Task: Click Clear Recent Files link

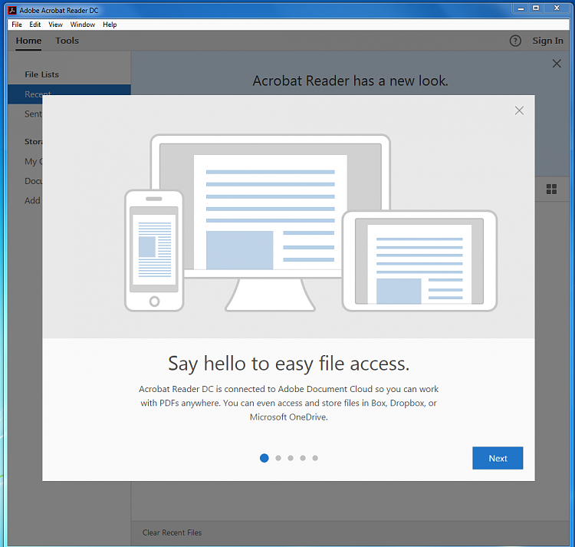Action: click(172, 532)
